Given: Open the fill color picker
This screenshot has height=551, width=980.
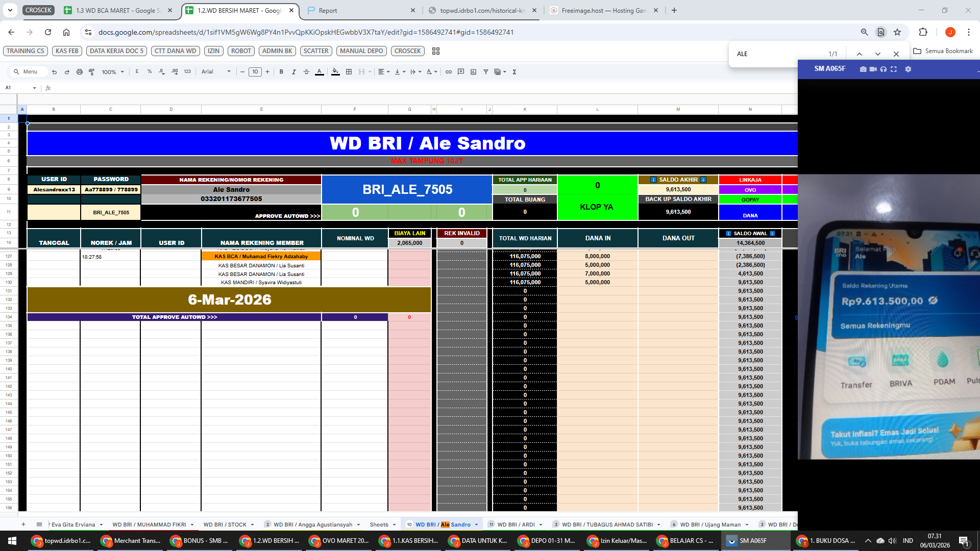Looking at the screenshot, I should click(x=335, y=72).
